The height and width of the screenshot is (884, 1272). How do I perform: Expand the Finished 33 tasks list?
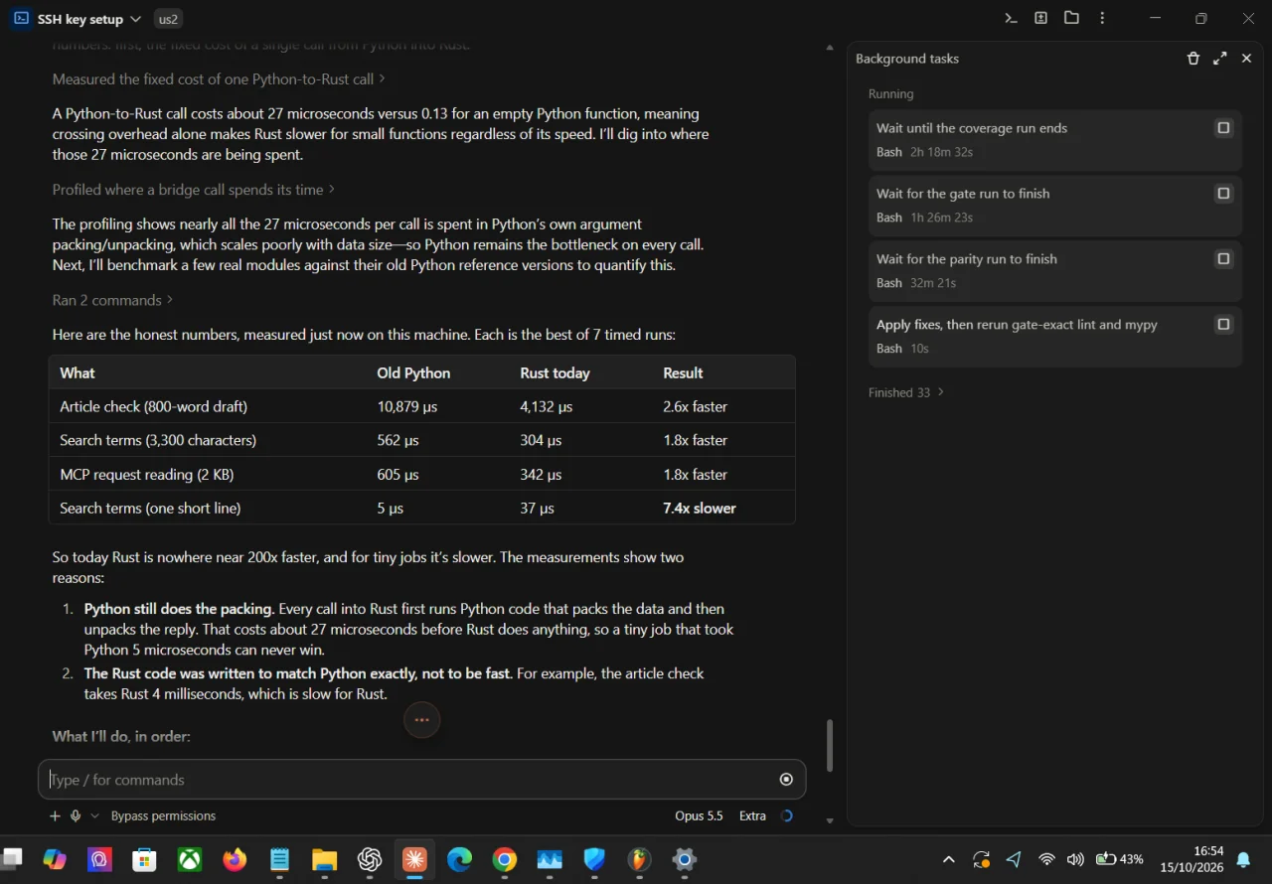(x=906, y=392)
